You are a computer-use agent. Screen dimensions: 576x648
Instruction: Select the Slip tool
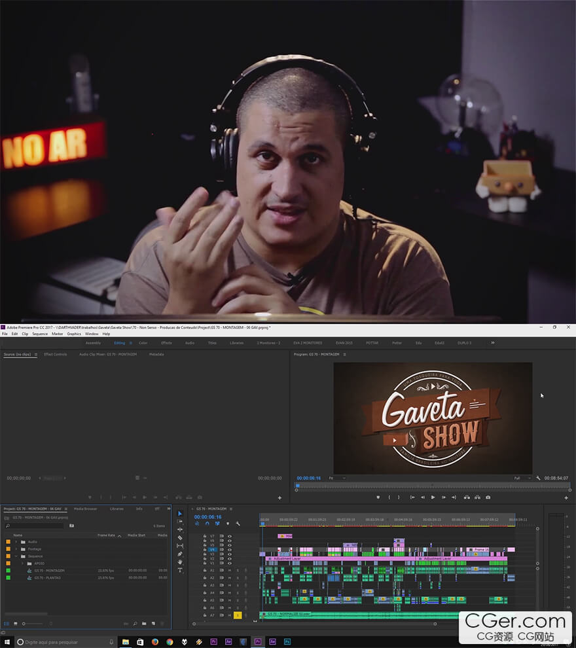coord(180,546)
